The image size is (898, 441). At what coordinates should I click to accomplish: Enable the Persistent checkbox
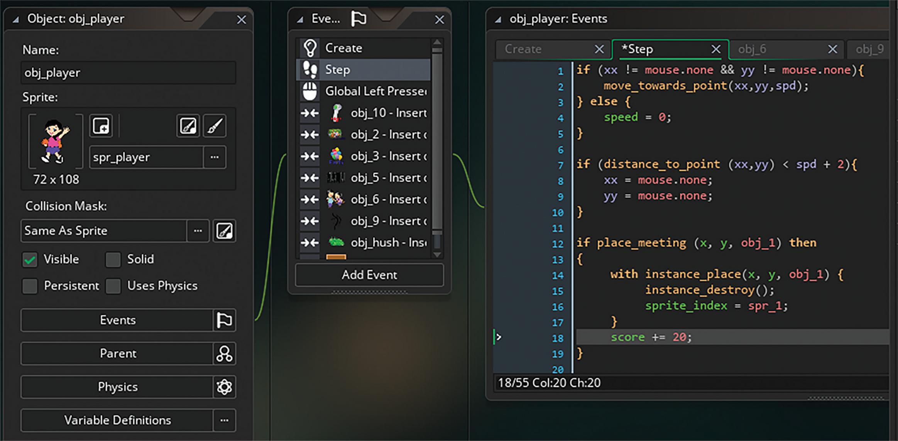click(30, 286)
